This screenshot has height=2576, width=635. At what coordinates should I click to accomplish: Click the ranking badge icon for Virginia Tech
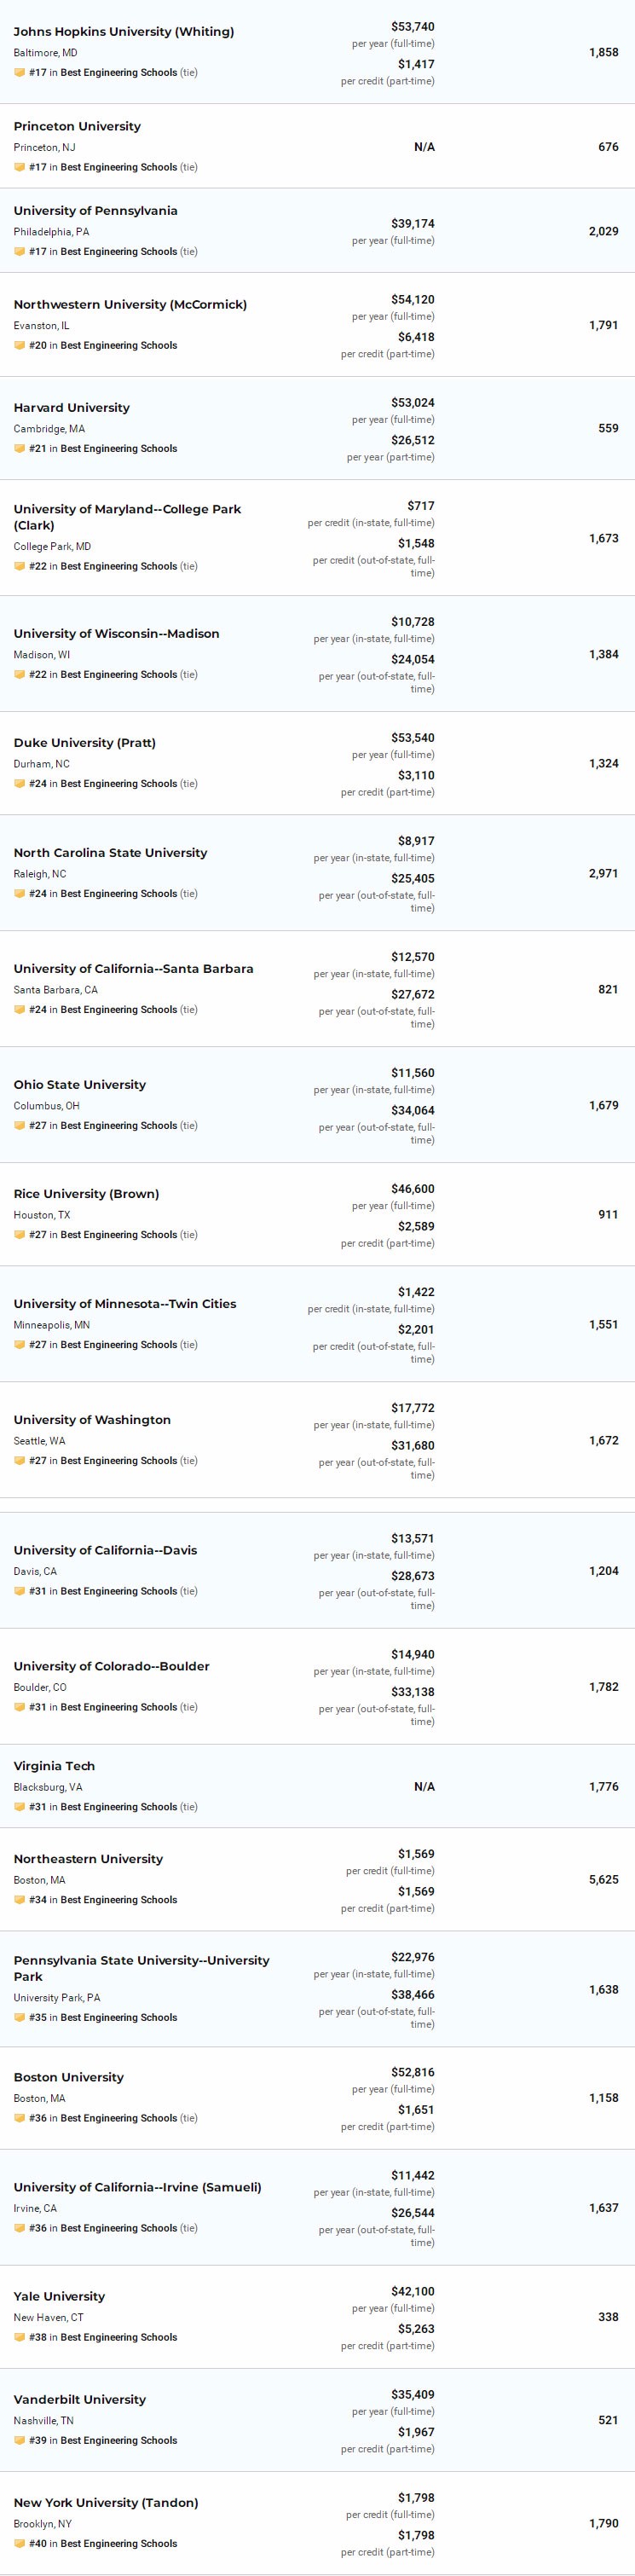[19, 1807]
